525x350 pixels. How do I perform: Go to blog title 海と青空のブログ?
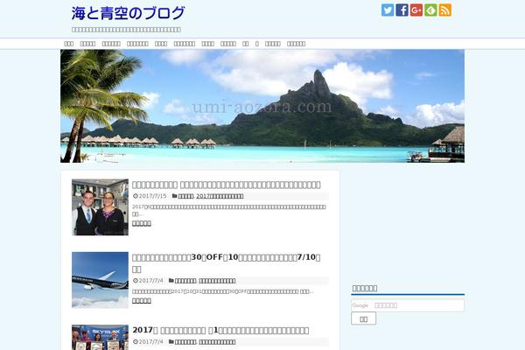click(x=128, y=13)
